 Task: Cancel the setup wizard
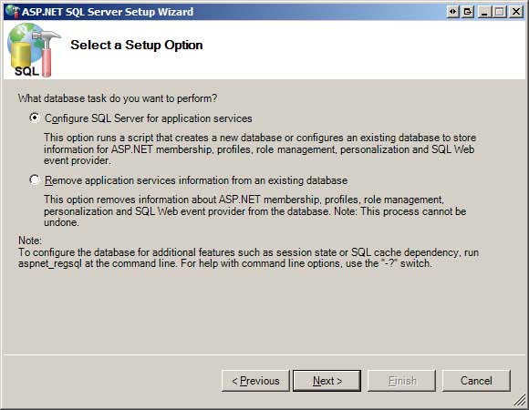click(476, 381)
